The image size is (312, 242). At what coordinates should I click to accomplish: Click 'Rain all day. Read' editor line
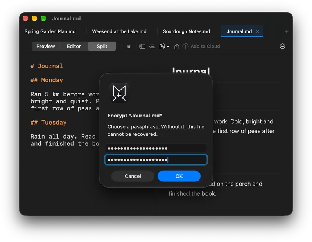[63, 137]
